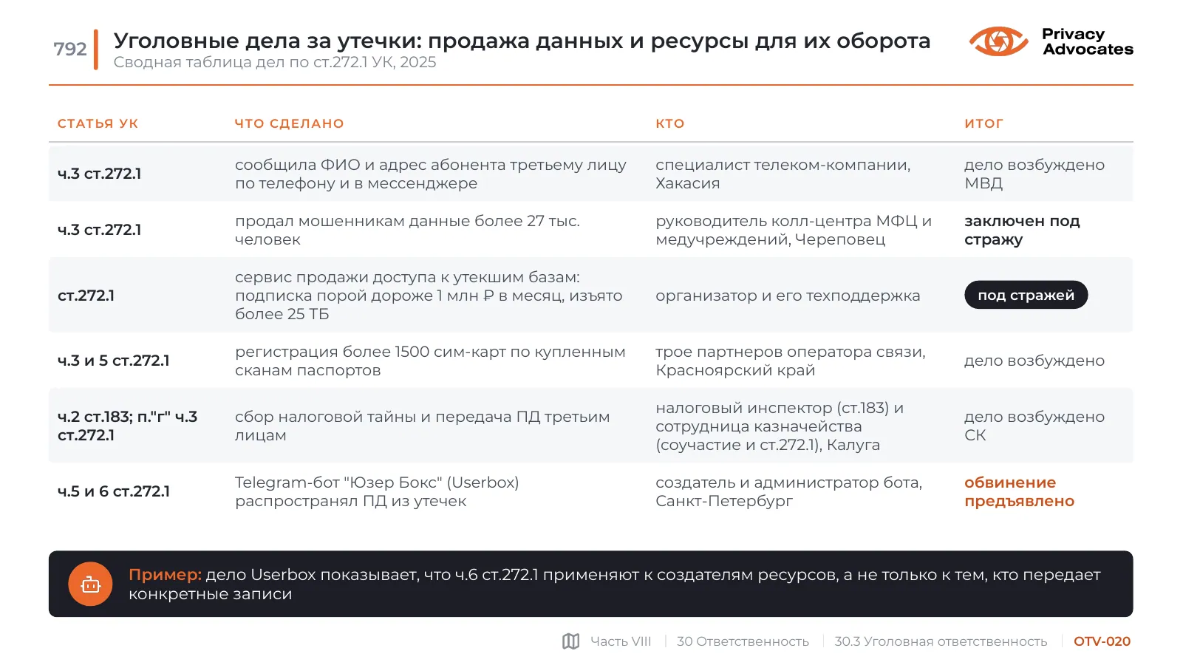The height and width of the screenshot is (665, 1183).
Task: Click 'создатель и администратор бота, Санкт-Петербург'
Action: (x=788, y=491)
